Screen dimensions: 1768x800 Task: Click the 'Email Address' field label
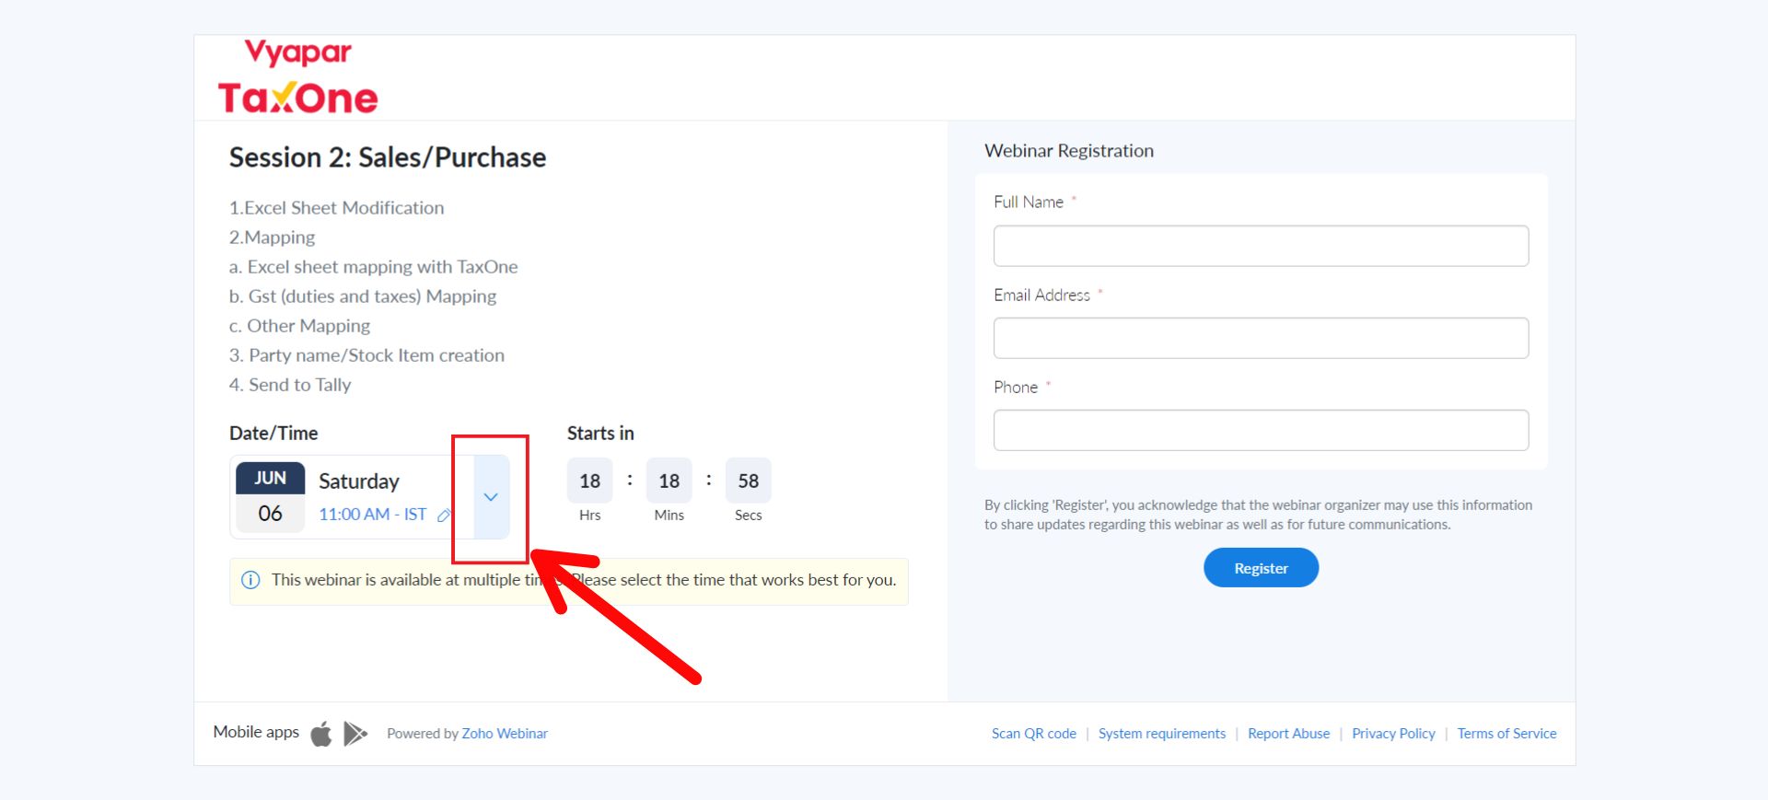[1041, 296]
